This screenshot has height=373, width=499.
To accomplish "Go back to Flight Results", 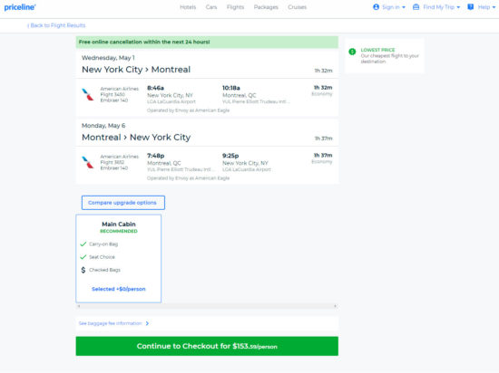I will coord(56,25).
